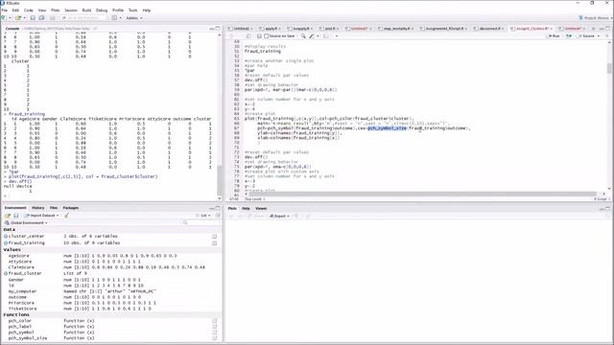Click the Zoom button in Plots pane

click(x=256, y=216)
